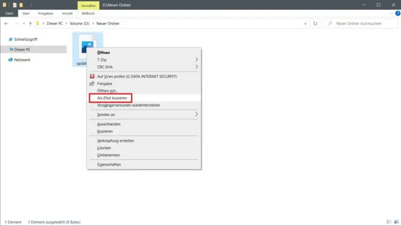Expand the CRC SHA submenu arrow
The height and width of the screenshot is (226, 401).
pos(196,67)
